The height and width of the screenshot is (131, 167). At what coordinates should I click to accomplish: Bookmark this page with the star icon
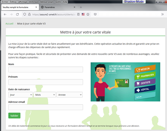point(88,14)
